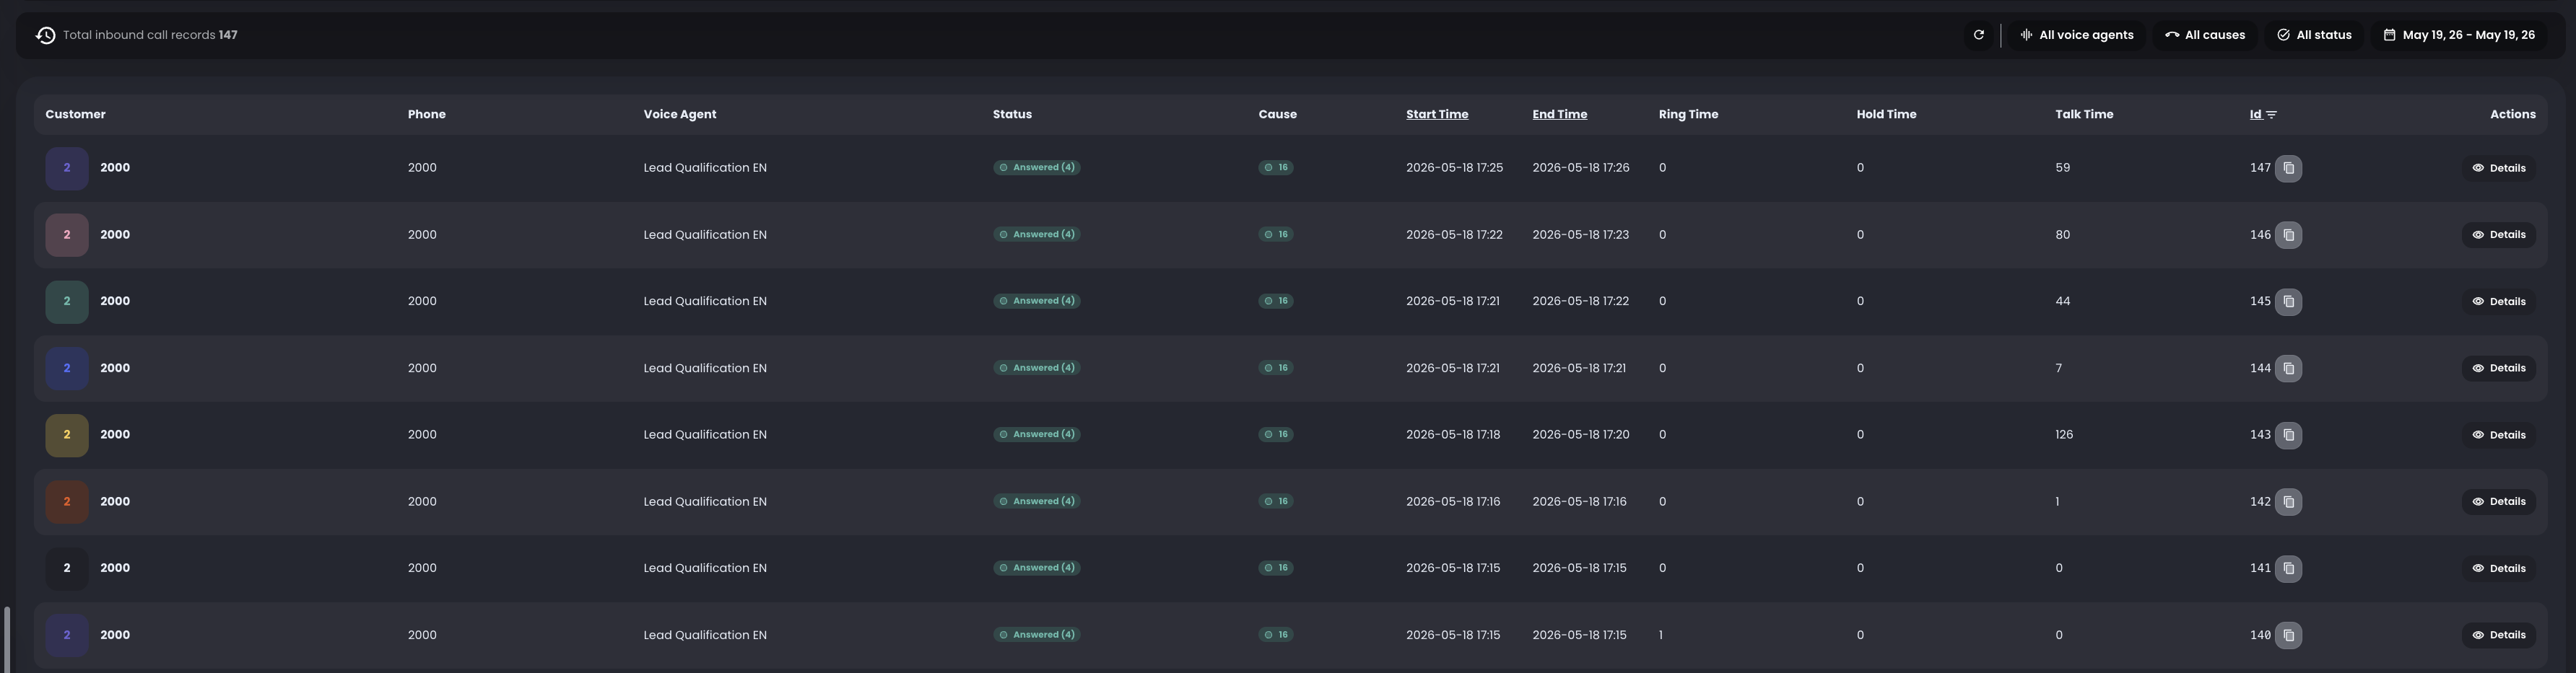Click the customer avatar in row 141
The image size is (2576, 673).
[x=67, y=568]
